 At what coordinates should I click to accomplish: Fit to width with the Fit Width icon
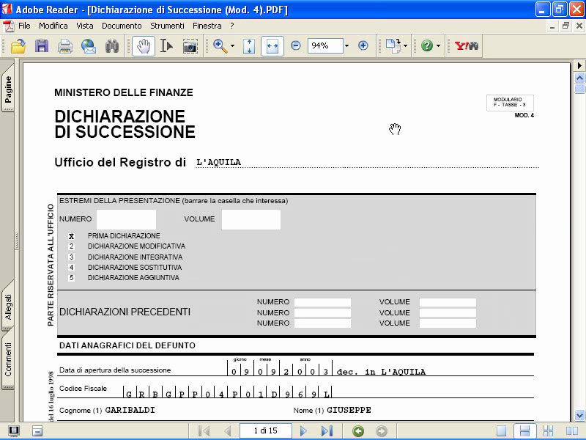point(272,46)
